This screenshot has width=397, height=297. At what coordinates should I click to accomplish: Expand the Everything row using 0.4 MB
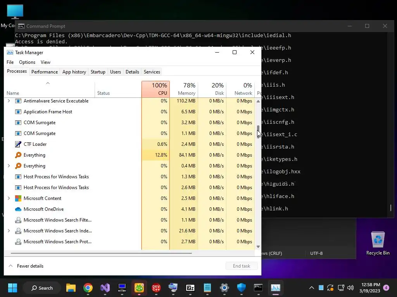9,166
